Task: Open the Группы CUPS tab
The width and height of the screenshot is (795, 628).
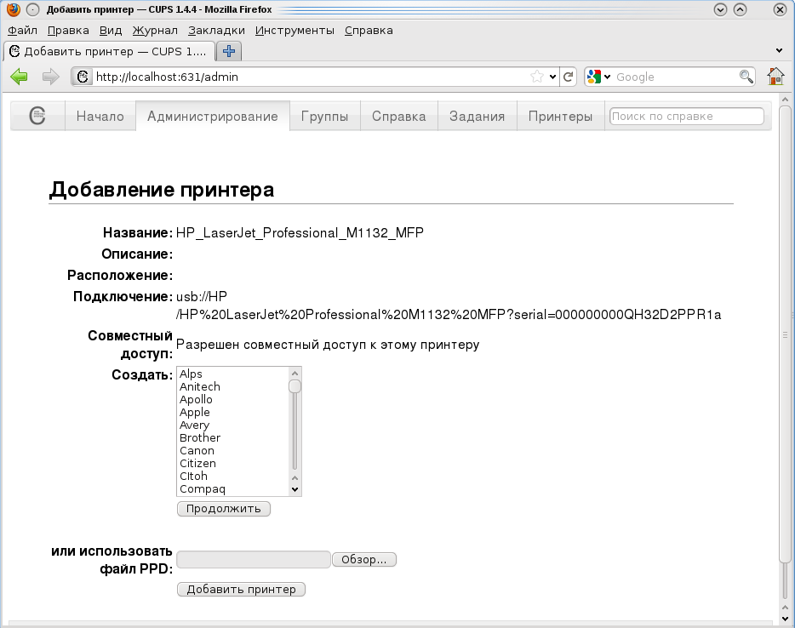Action: [325, 116]
